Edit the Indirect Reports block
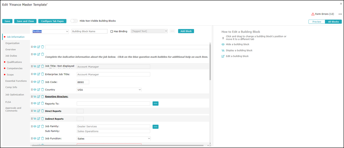 click(x=39, y=119)
